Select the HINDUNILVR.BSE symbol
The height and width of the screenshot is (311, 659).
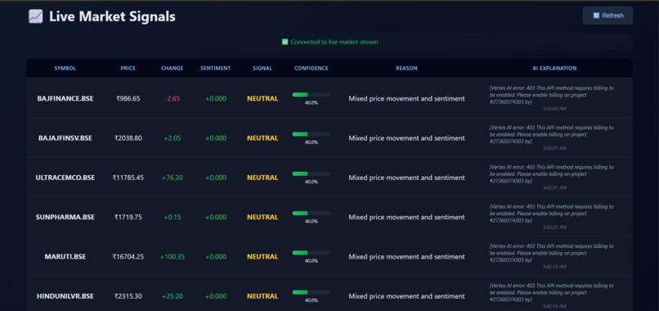(x=65, y=297)
